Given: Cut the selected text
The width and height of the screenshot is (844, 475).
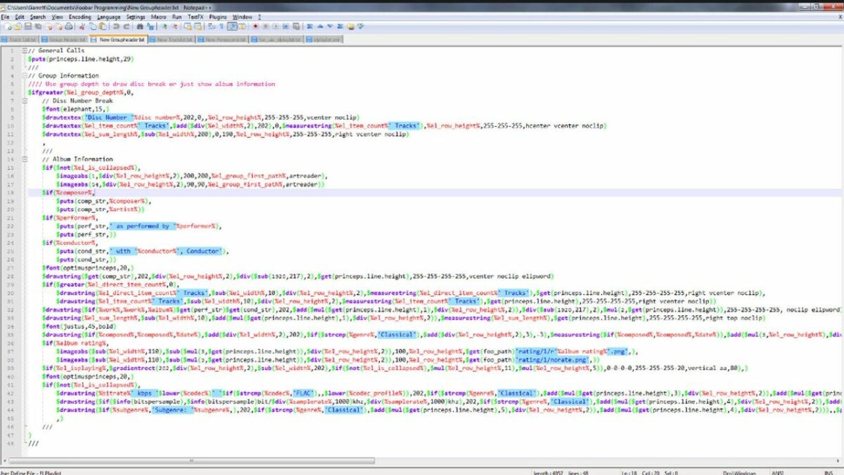Looking at the screenshot, I should pos(80,28).
